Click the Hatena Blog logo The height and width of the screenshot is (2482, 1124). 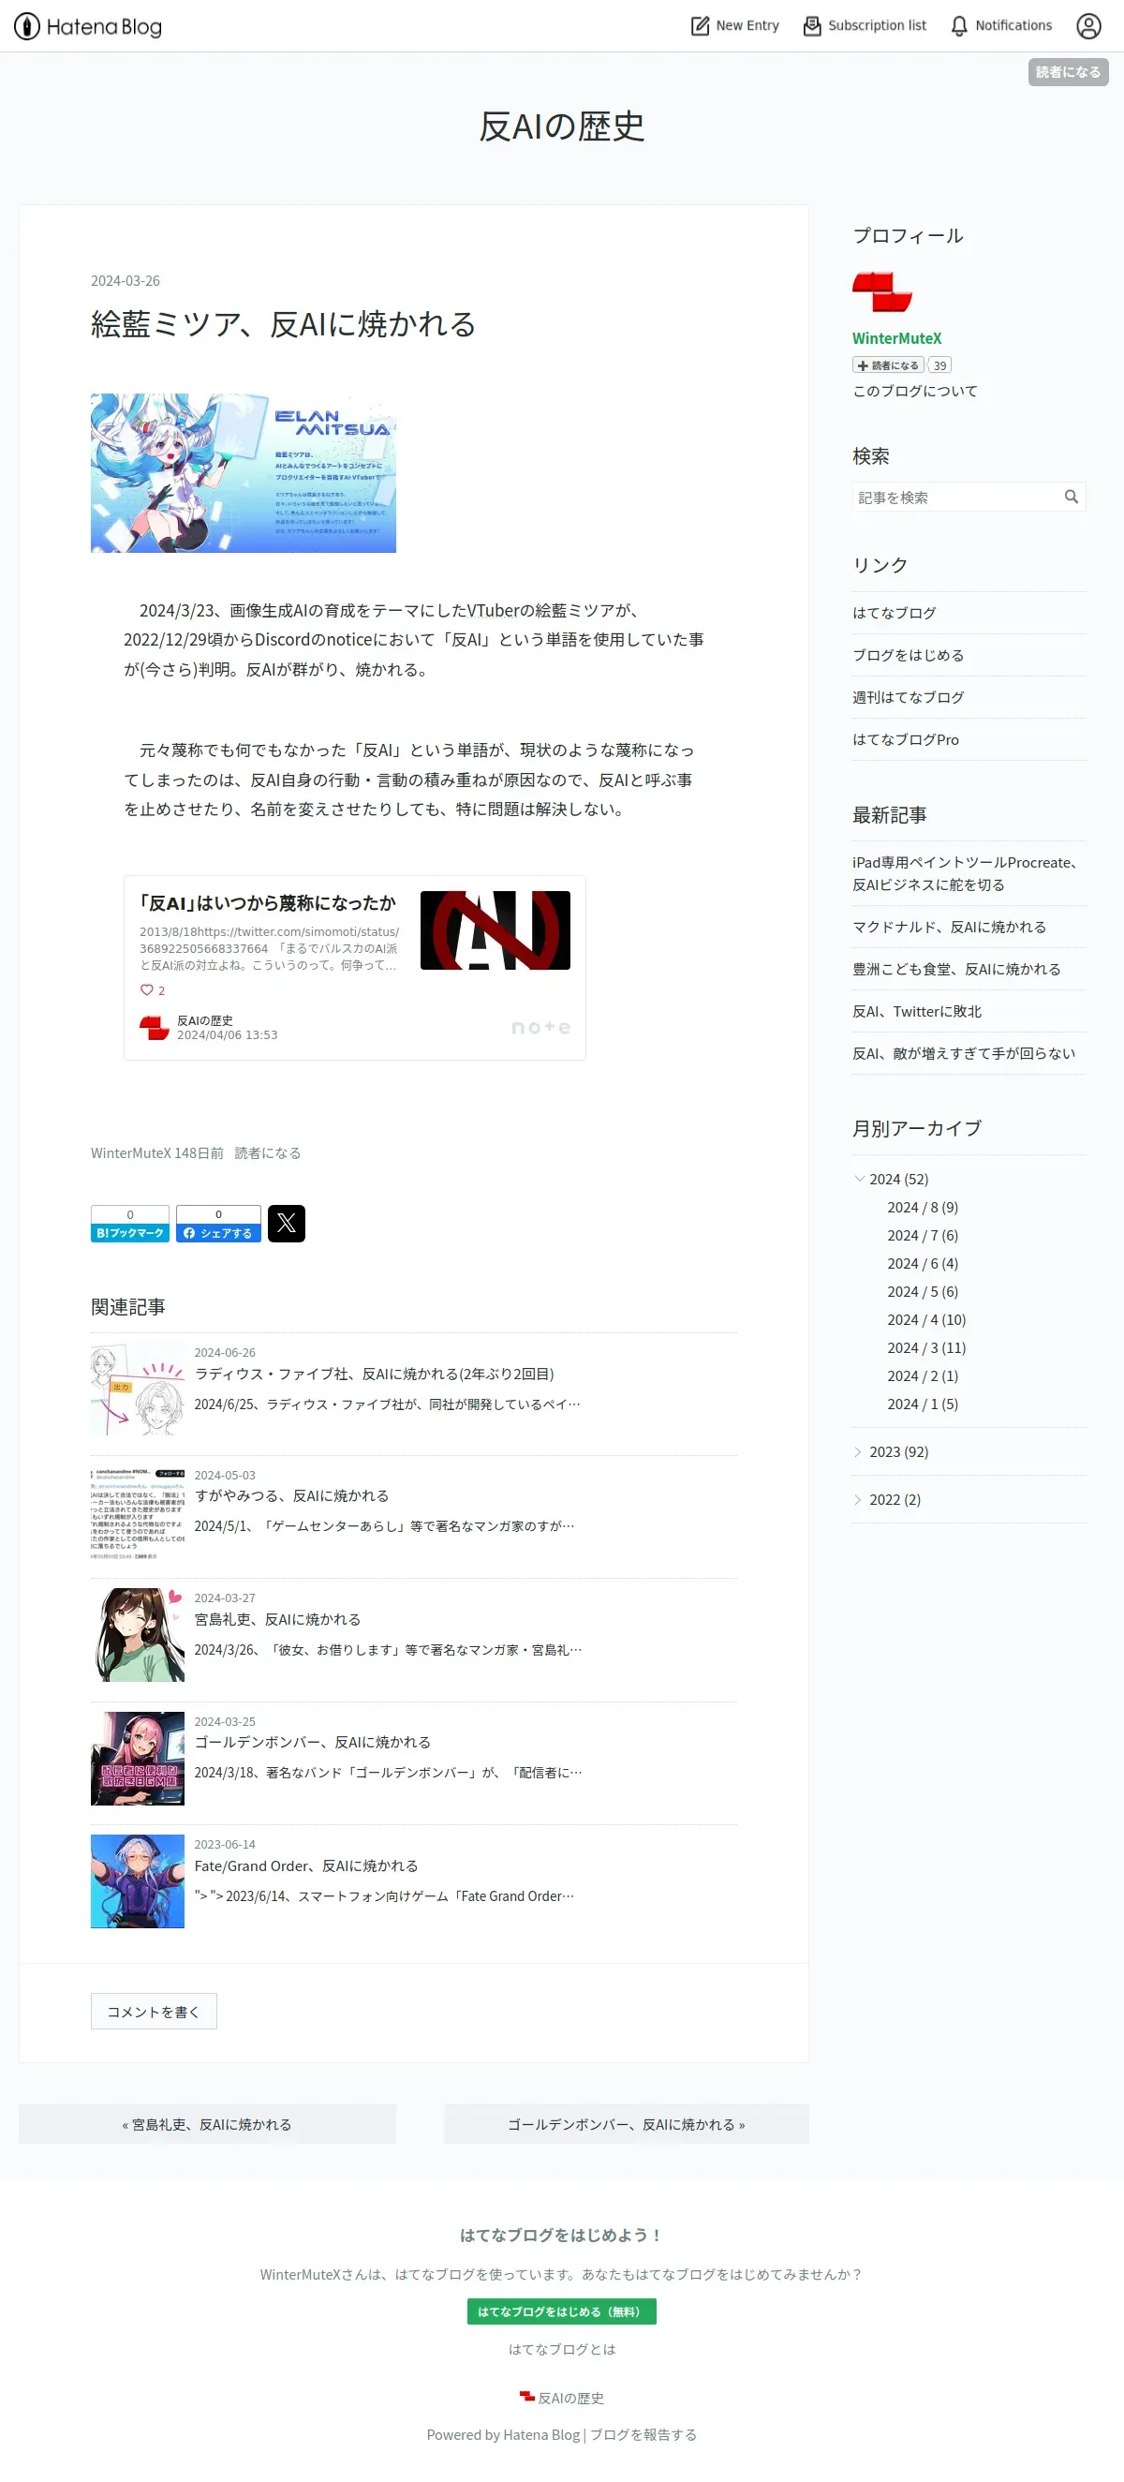pos(88,26)
